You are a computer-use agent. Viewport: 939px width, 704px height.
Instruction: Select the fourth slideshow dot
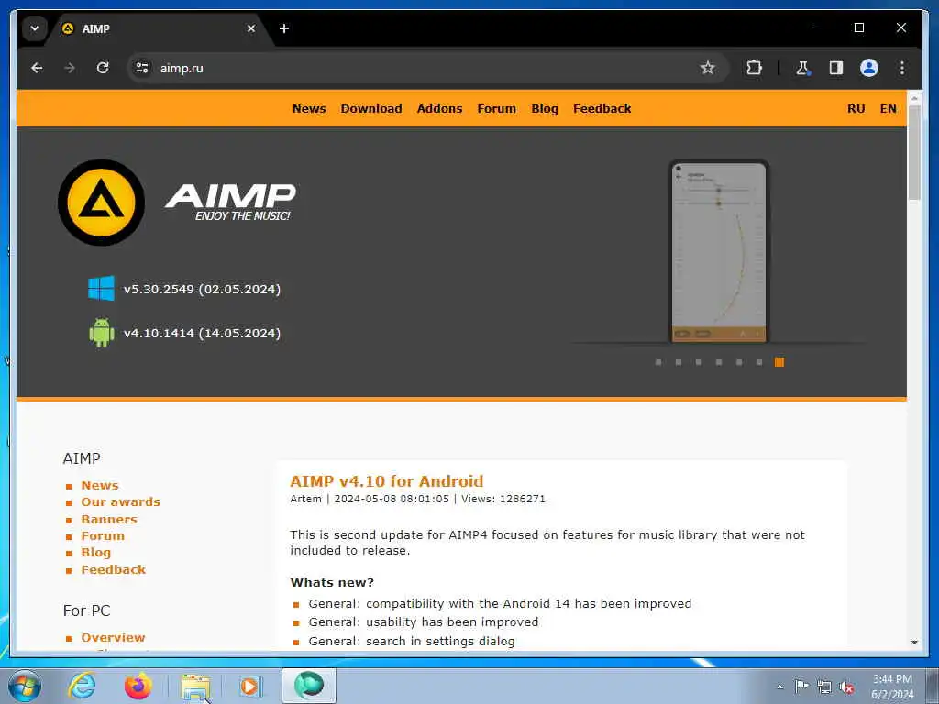(719, 362)
